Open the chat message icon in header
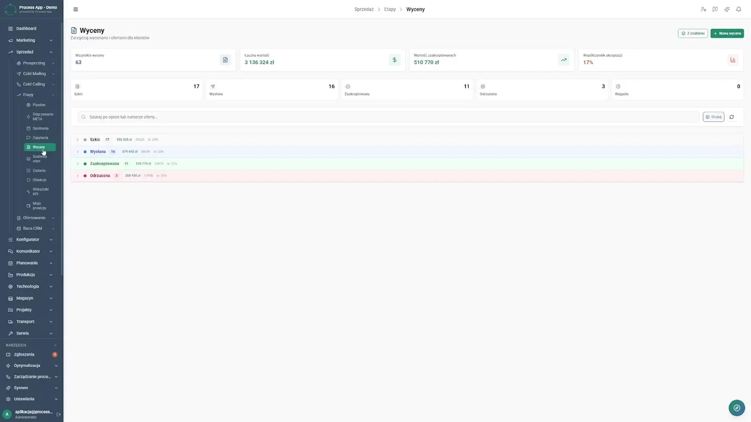The image size is (751, 422). pos(715,9)
